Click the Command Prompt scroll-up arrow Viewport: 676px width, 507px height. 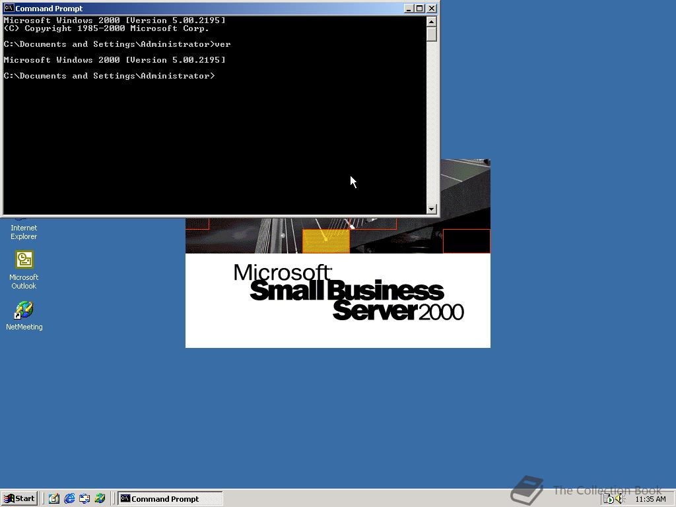[431, 21]
